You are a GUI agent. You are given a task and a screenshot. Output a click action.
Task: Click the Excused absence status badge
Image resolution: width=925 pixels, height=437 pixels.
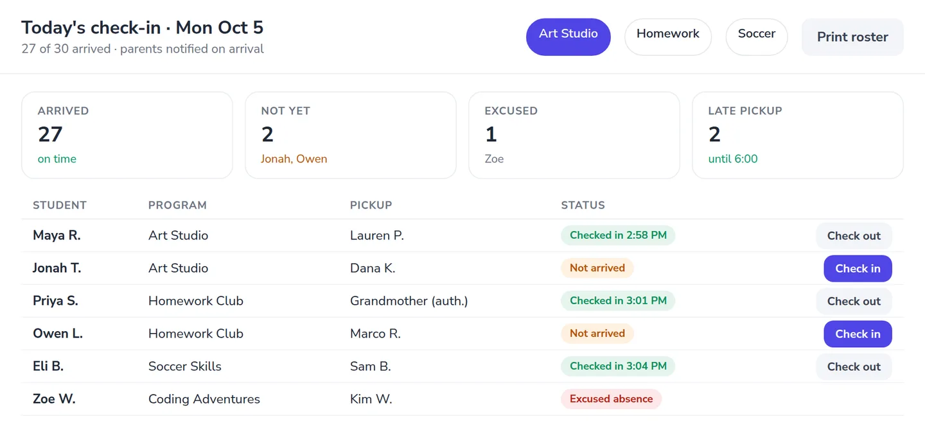(x=611, y=398)
